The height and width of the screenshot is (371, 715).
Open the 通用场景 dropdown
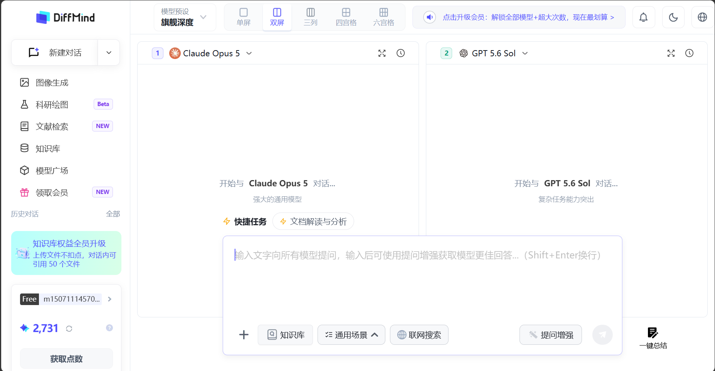352,335
